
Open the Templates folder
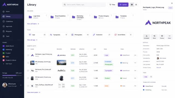tap(124, 17)
